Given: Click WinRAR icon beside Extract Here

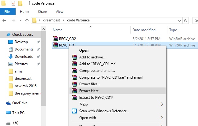Looking at the screenshot, I should pyautogui.click(x=74, y=91).
